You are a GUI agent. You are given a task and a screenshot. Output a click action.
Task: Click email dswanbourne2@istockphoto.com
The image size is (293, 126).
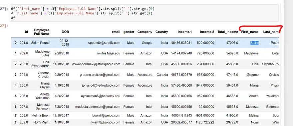(96, 64)
